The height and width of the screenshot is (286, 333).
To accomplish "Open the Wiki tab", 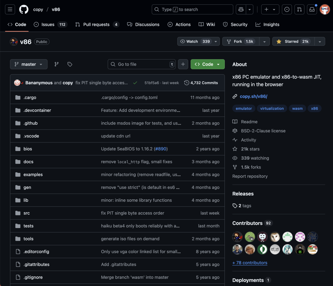I will [x=207, y=24].
